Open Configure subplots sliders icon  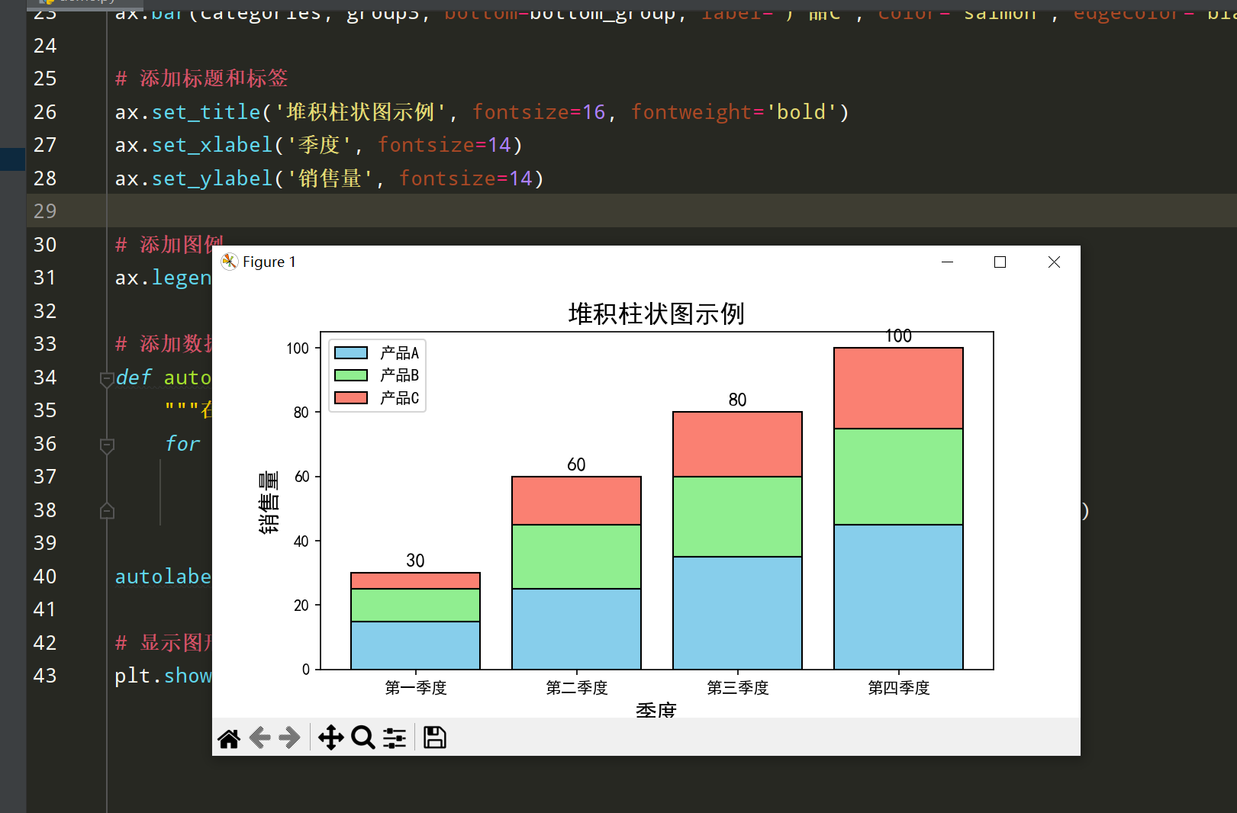coord(394,737)
